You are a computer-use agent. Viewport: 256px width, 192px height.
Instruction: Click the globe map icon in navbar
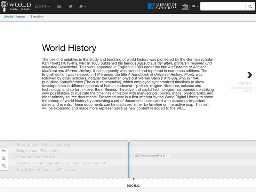(70, 6)
